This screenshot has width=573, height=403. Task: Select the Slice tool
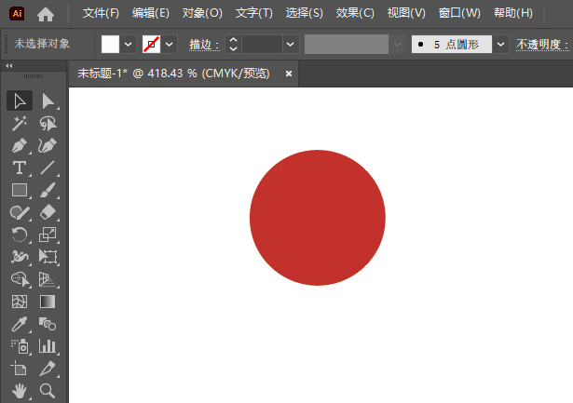pos(48,369)
